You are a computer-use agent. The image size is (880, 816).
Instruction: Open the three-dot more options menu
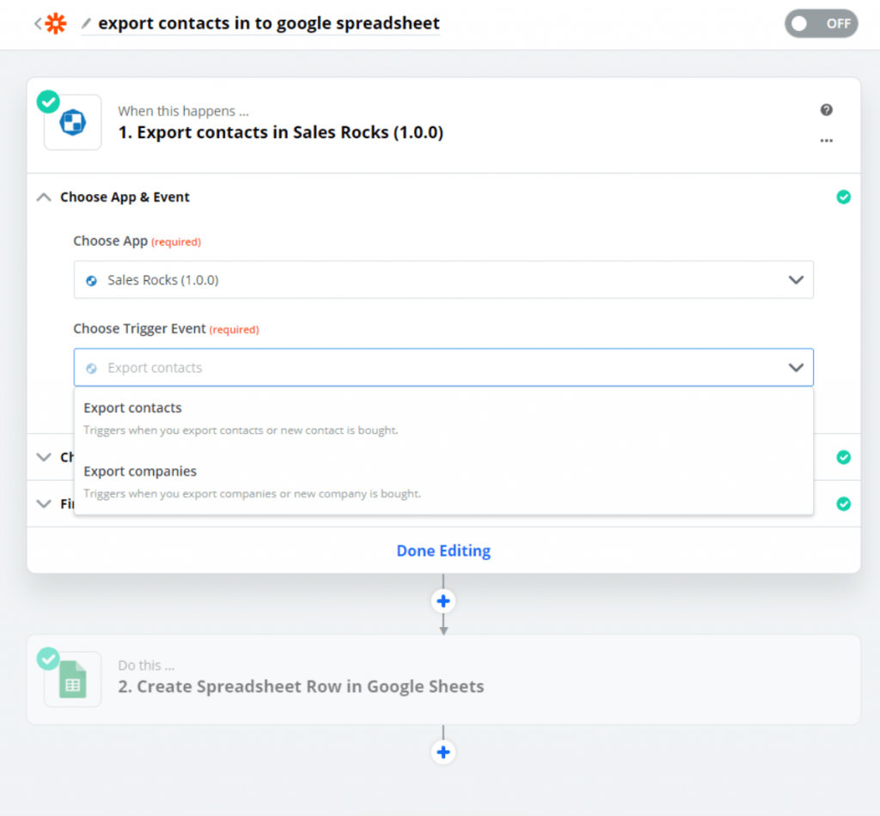coord(826,140)
